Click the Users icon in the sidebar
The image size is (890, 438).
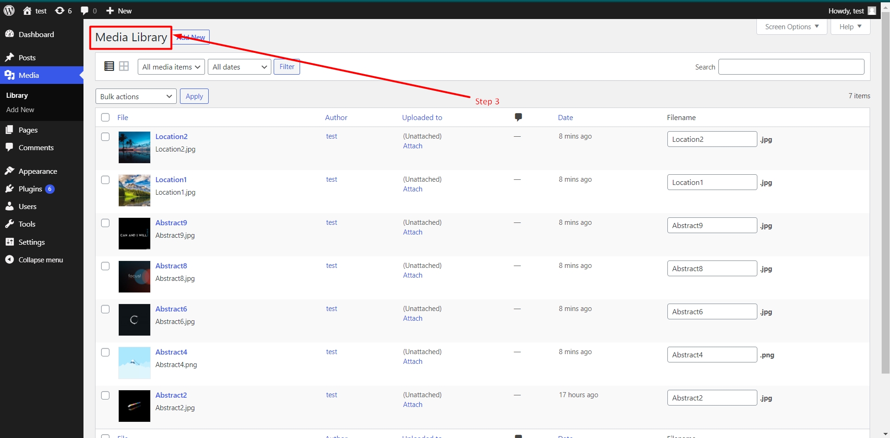(9, 206)
